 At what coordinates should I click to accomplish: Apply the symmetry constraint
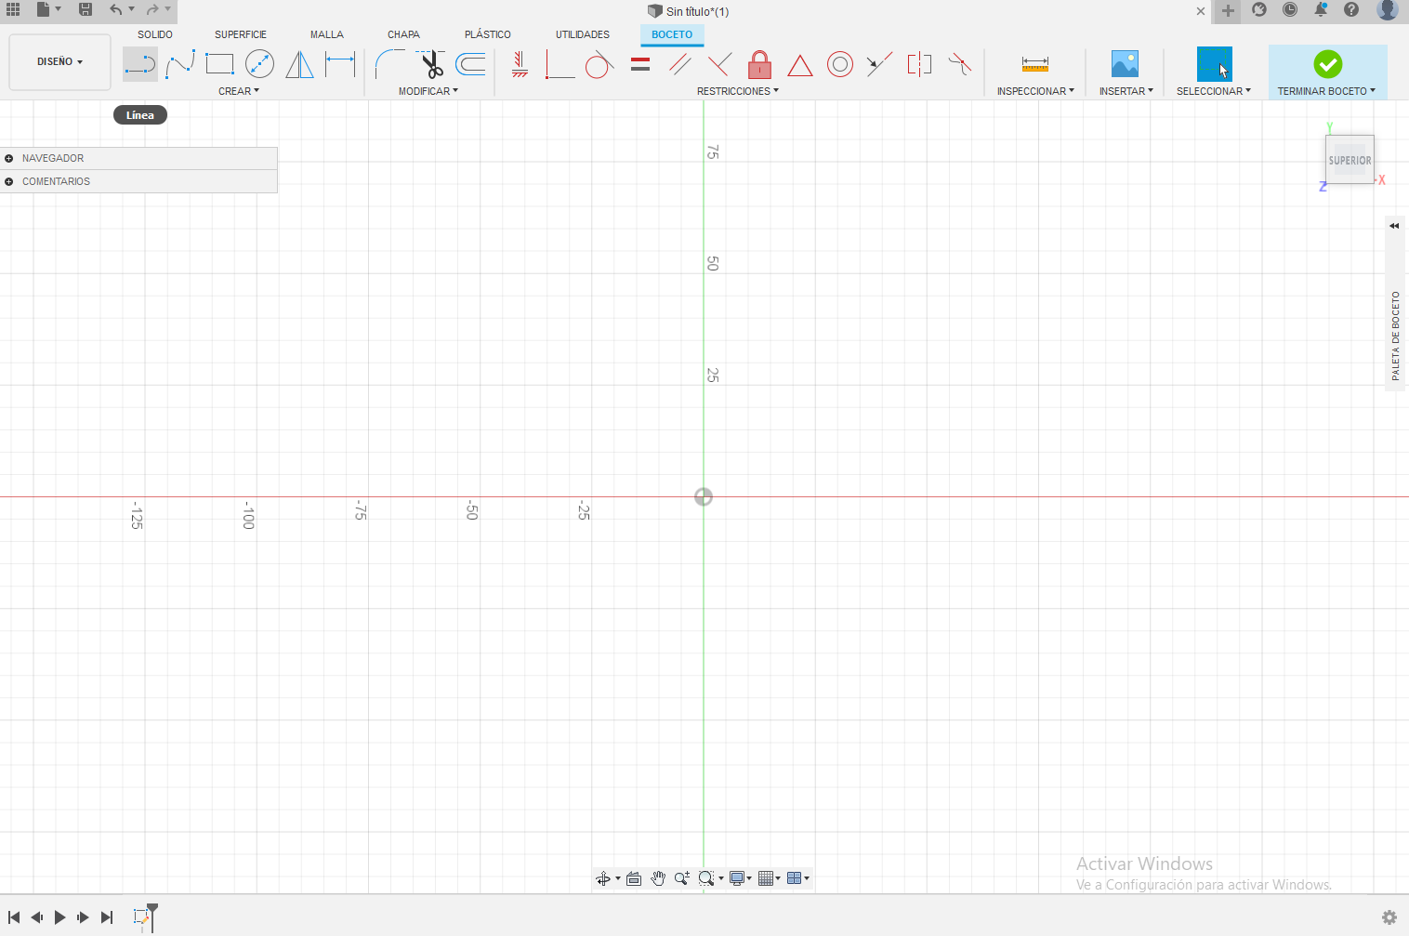coord(919,64)
